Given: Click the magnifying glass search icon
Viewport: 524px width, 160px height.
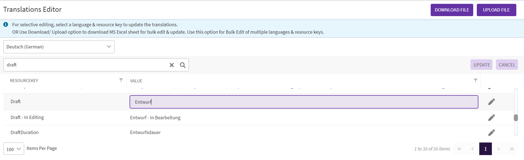Looking at the screenshot, I should (183, 65).
